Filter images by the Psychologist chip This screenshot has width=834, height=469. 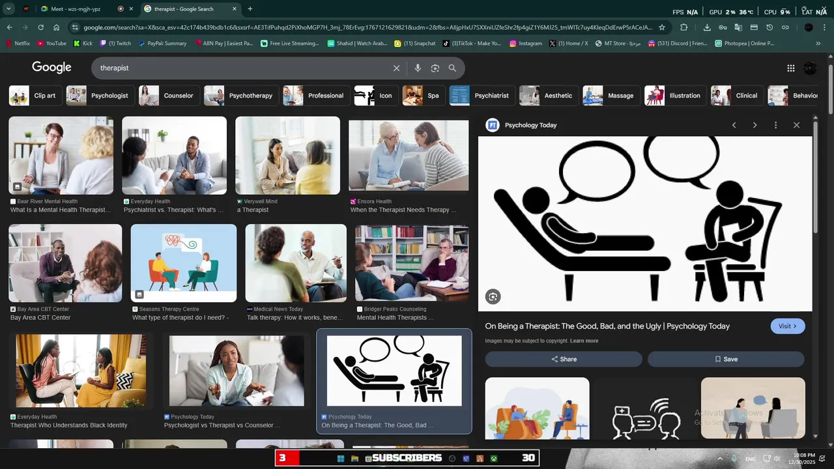point(100,96)
